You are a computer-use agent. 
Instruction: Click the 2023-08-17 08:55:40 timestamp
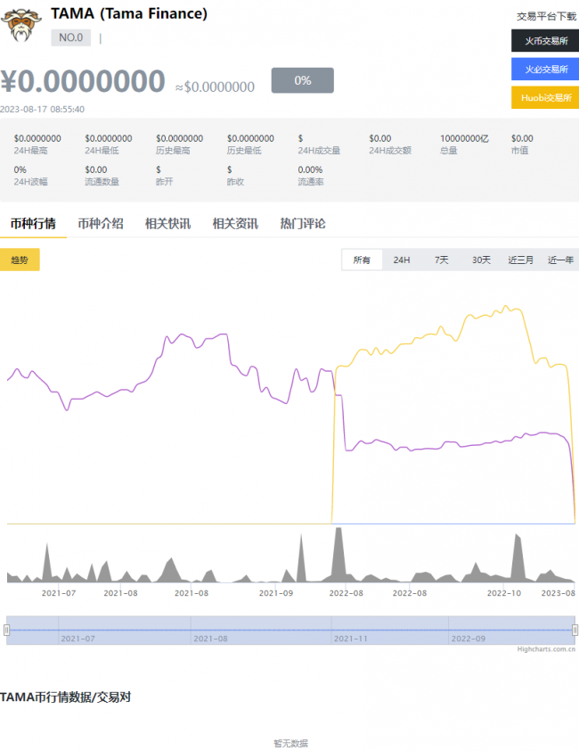(42, 109)
